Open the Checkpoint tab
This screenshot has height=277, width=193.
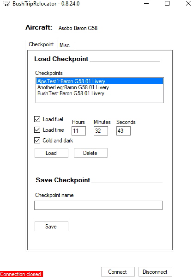point(41,44)
